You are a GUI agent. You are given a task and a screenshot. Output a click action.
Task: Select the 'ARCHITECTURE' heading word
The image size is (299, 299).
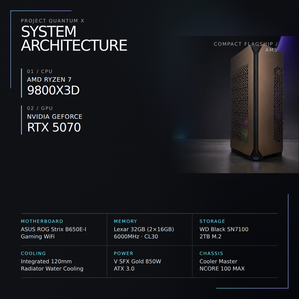pos(74,45)
